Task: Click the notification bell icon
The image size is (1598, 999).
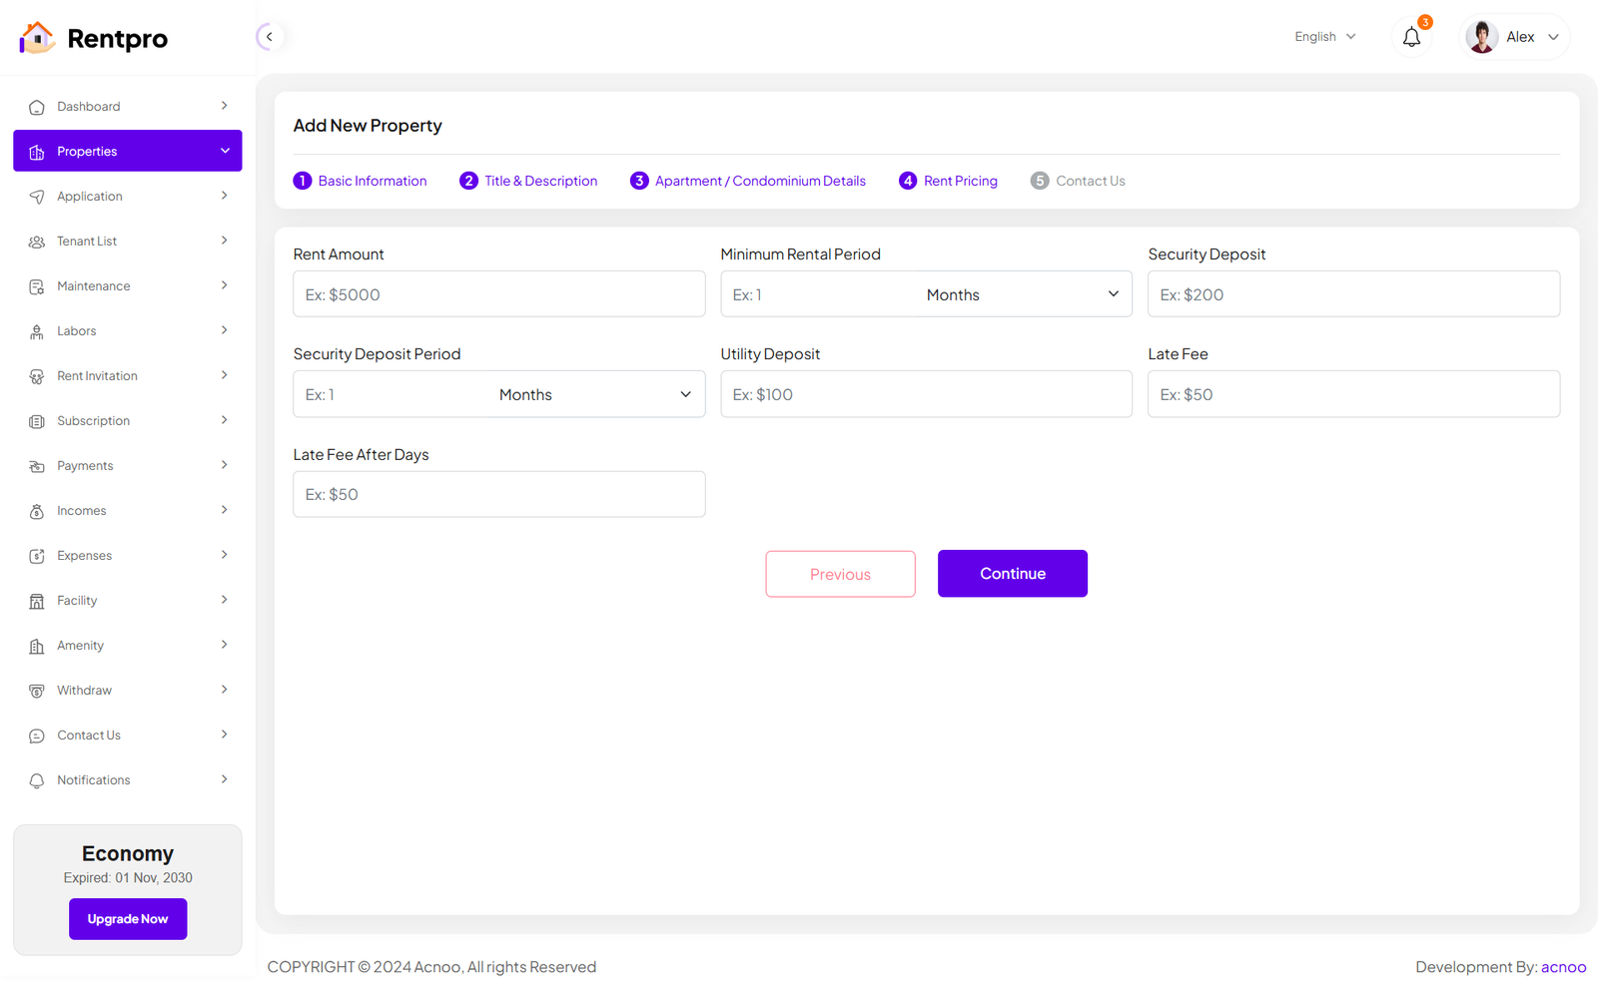Action: click(1411, 38)
